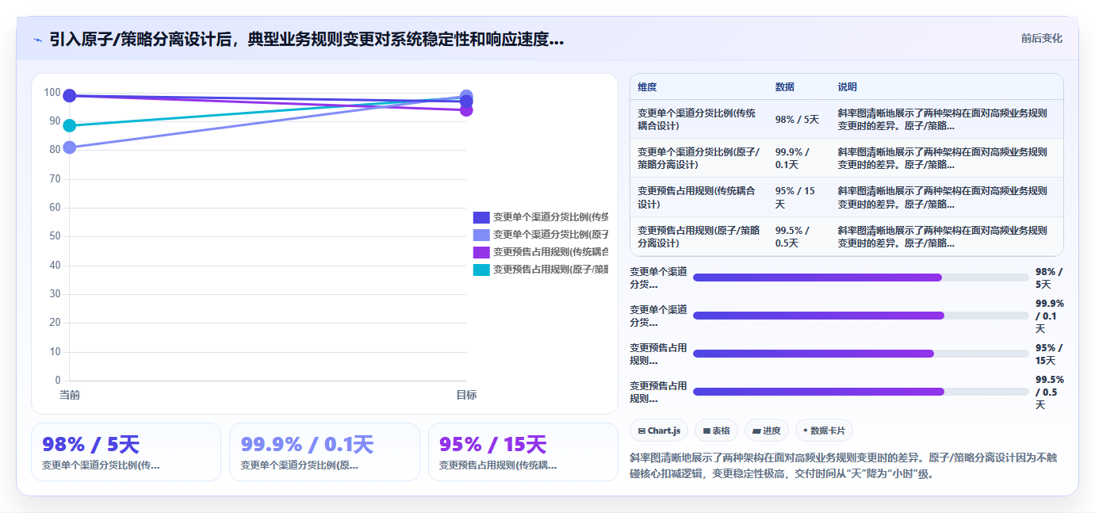Click the 99.9% / 0.1天 progress bar

point(861,316)
